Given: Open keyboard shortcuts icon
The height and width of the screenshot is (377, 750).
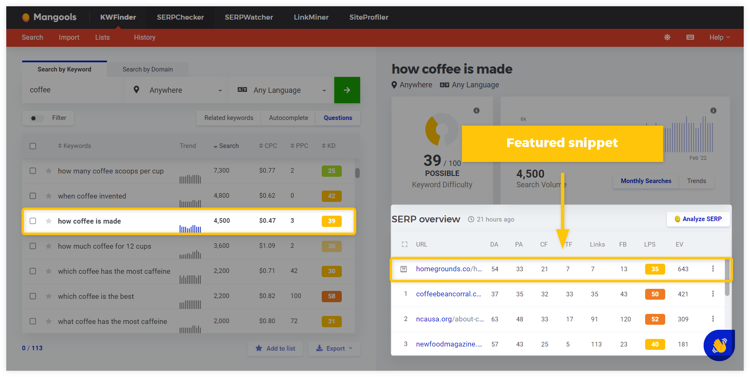Looking at the screenshot, I should click(690, 37).
